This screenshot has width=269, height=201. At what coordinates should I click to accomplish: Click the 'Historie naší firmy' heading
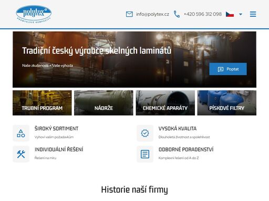tap(134, 189)
